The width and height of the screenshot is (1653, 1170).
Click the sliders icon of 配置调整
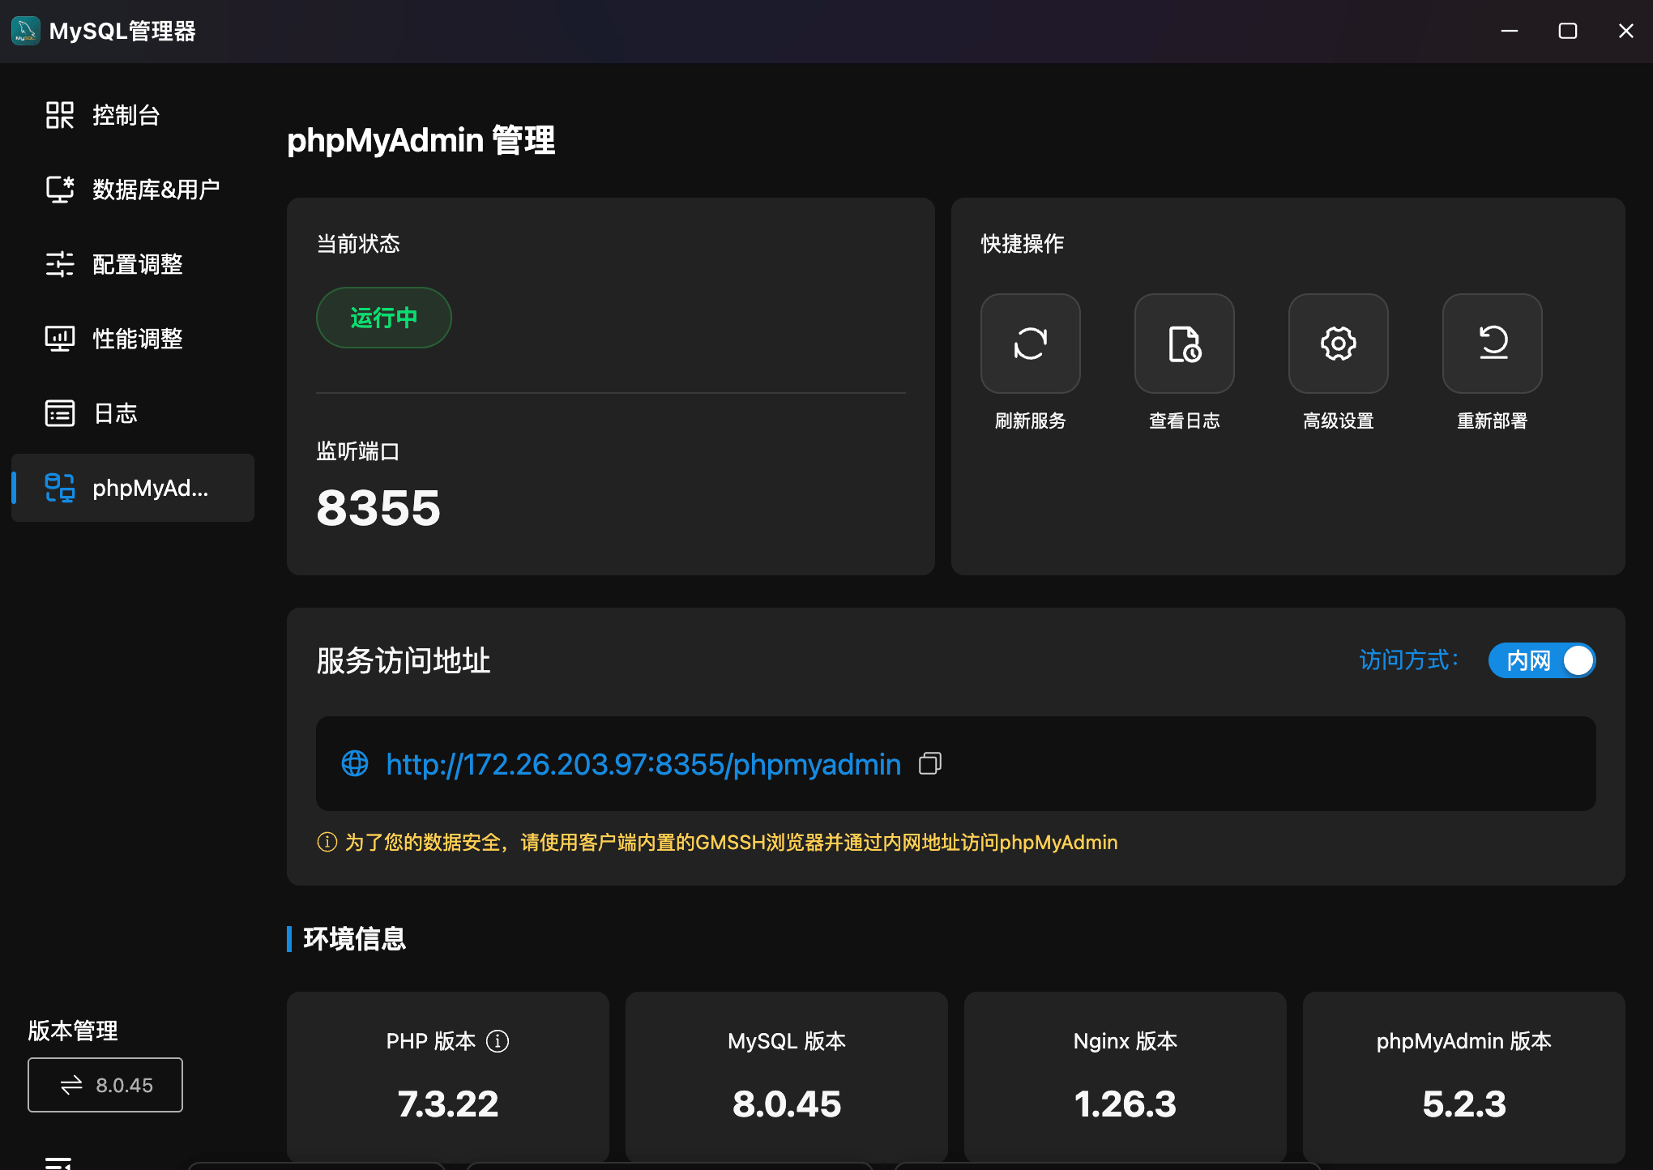[59, 264]
